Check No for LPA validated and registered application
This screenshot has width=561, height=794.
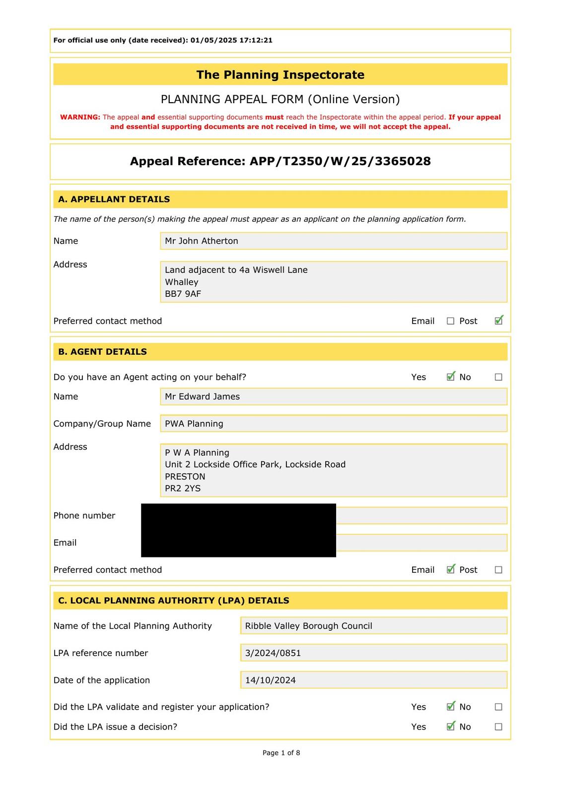(x=498, y=707)
